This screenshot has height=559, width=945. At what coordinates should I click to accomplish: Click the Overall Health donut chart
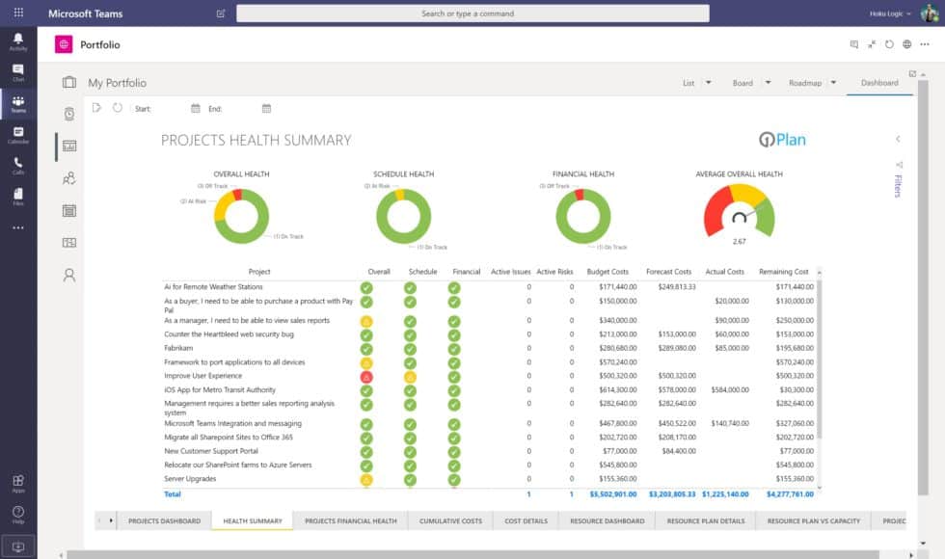pyautogui.click(x=241, y=216)
